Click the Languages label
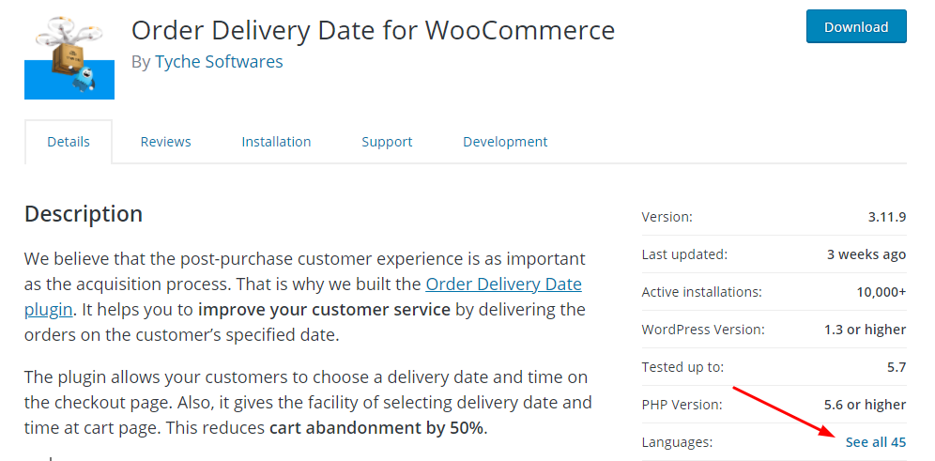 pos(677,442)
